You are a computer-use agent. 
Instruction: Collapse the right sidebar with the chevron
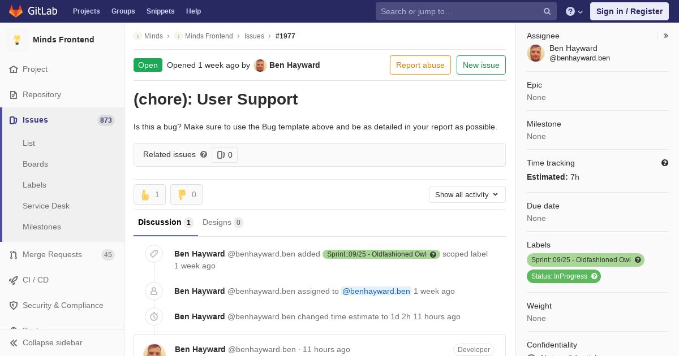click(665, 36)
